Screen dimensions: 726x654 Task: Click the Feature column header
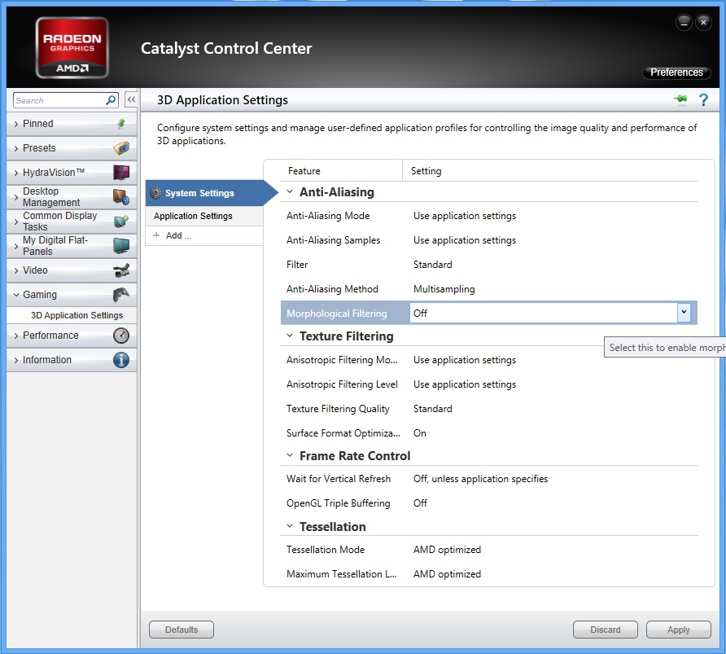[x=304, y=171]
